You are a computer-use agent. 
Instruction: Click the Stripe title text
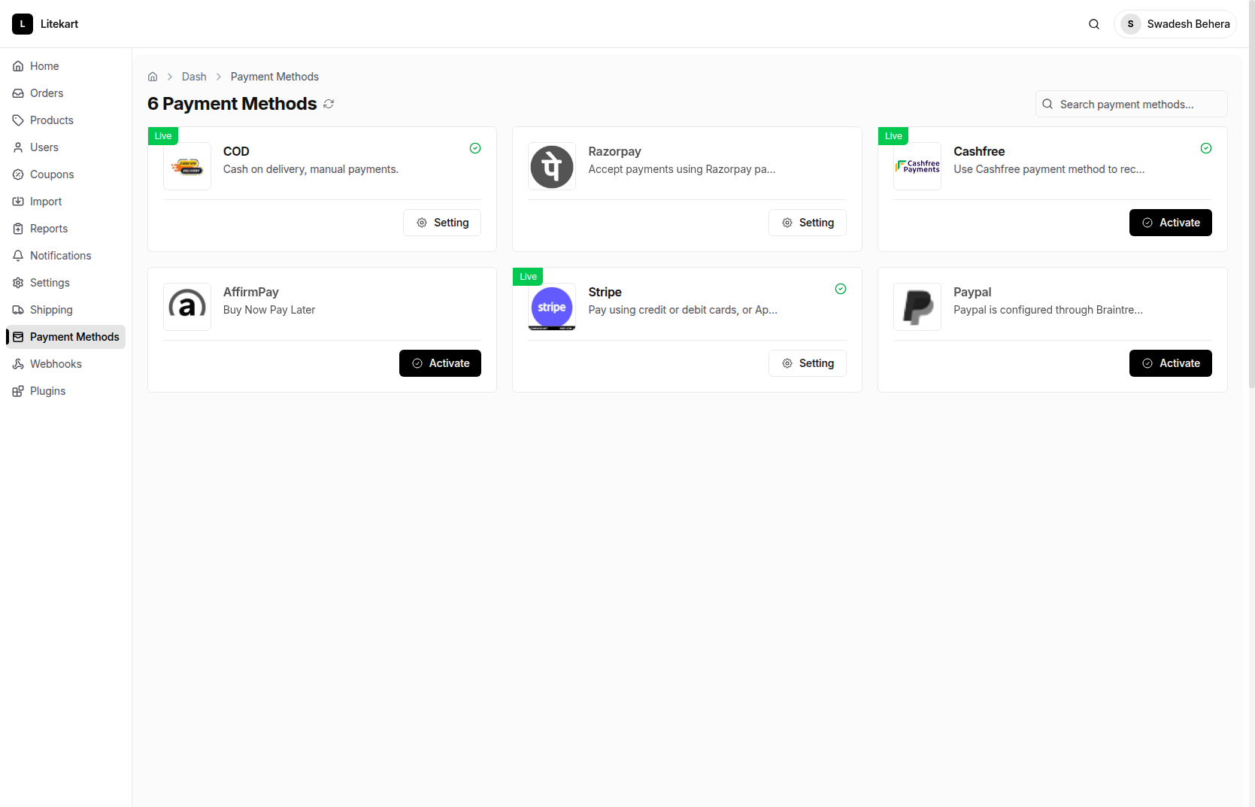605,292
